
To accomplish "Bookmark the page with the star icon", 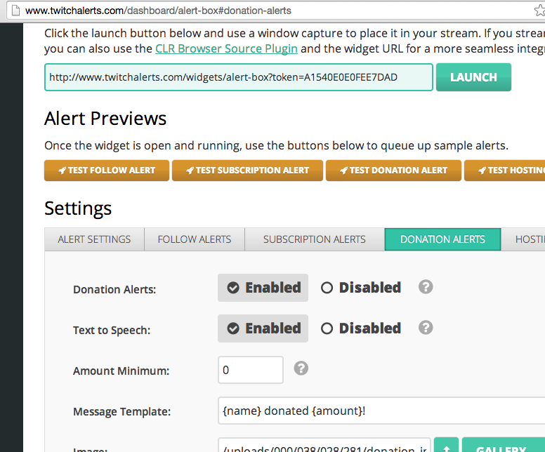I will click(540, 11).
